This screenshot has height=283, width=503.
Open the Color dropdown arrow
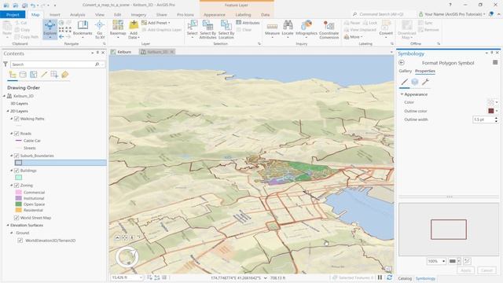497,102
